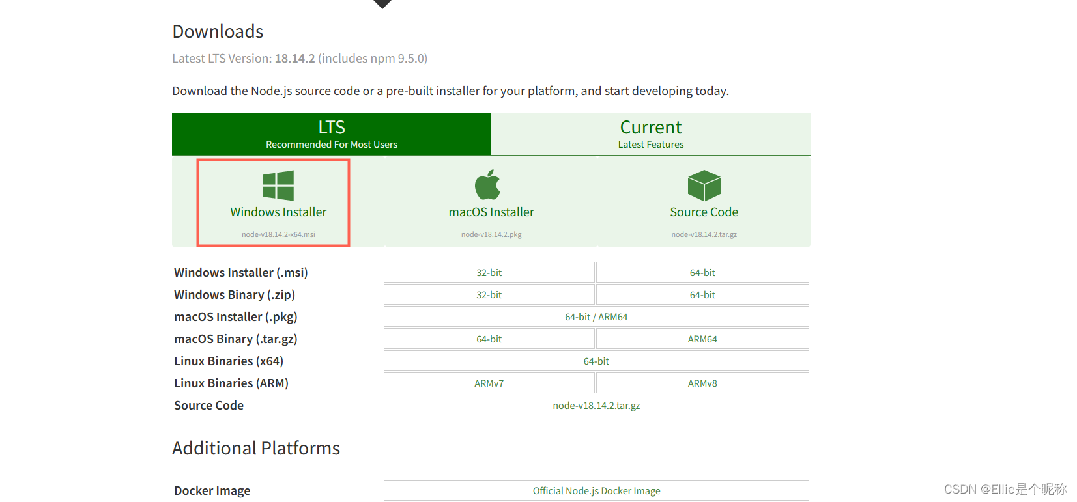Click the Docker Image row label
1077x502 pixels.
coord(212,490)
